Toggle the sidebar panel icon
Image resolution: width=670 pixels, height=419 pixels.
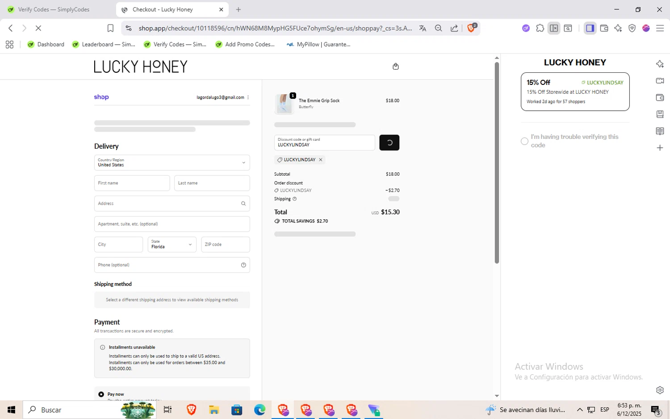(590, 28)
